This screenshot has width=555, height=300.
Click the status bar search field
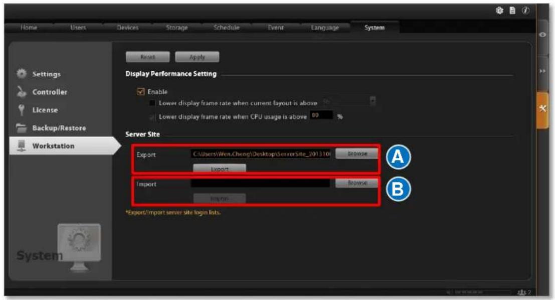(482, 292)
